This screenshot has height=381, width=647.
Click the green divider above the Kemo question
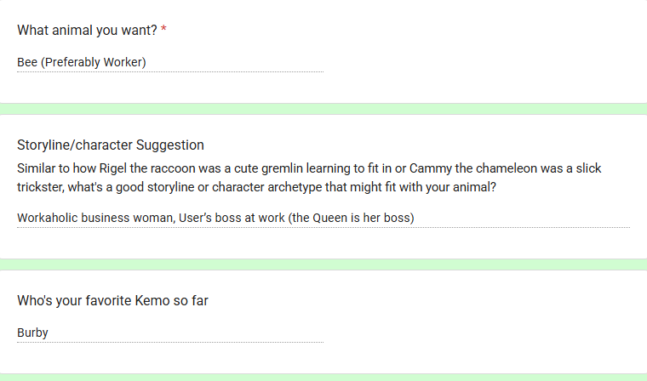click(323, 264)
